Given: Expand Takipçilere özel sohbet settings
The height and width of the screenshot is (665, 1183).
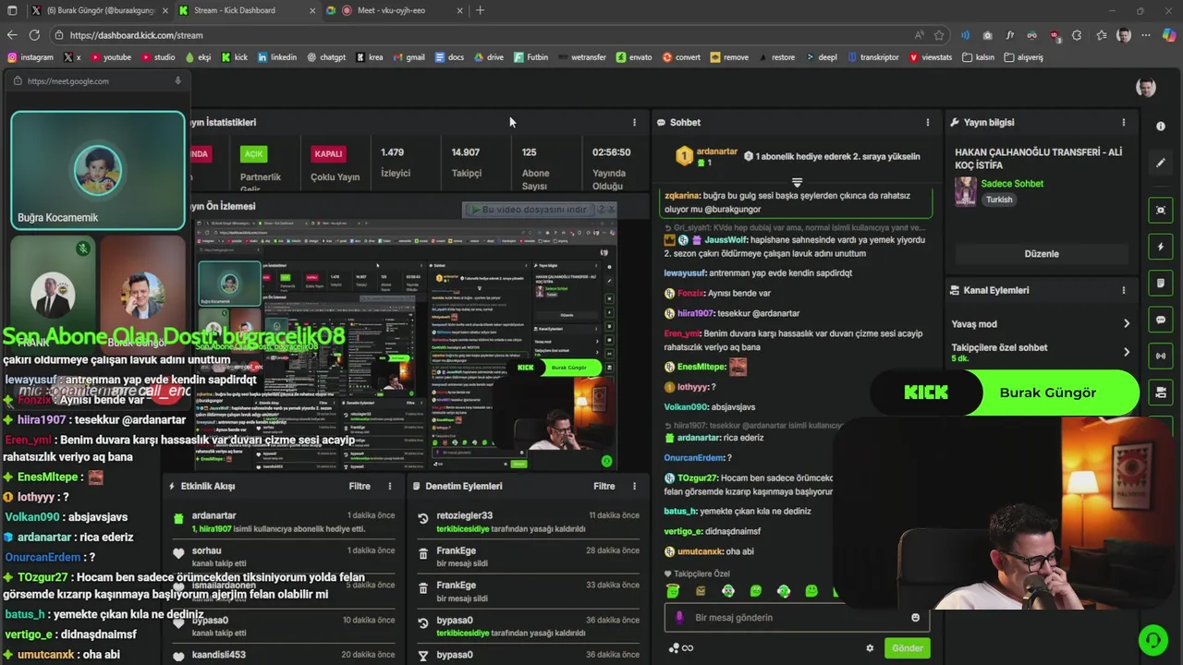Looking at the screenshot, I should pos(1041,352).
